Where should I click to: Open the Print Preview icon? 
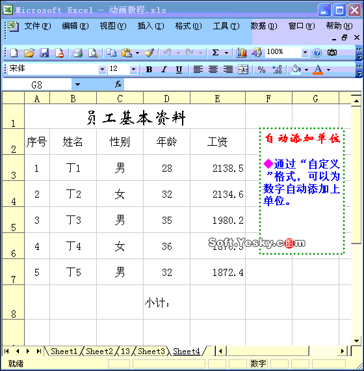point(93,53)
